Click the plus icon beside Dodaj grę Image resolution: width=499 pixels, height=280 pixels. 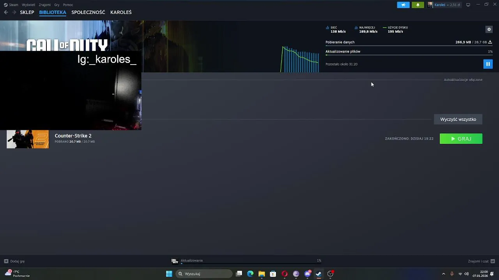click(x=6, y=261)
